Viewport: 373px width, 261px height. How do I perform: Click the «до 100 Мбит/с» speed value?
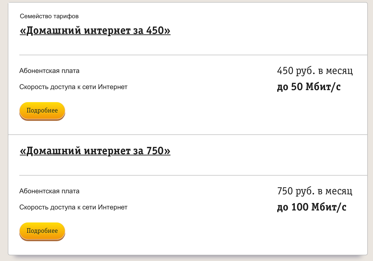[x=312, y=207]
